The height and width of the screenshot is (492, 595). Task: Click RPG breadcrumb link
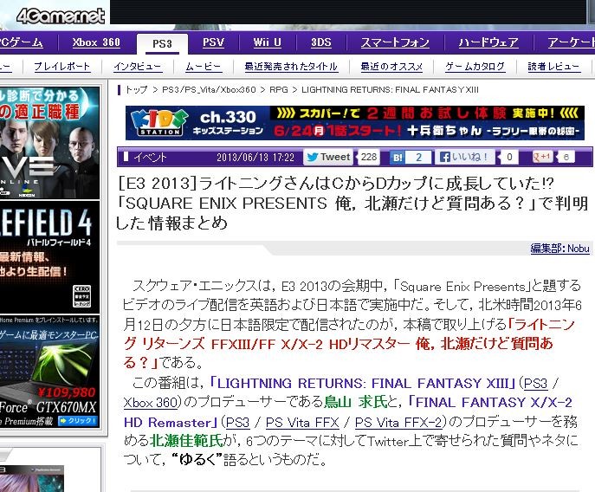pos(279,90)
